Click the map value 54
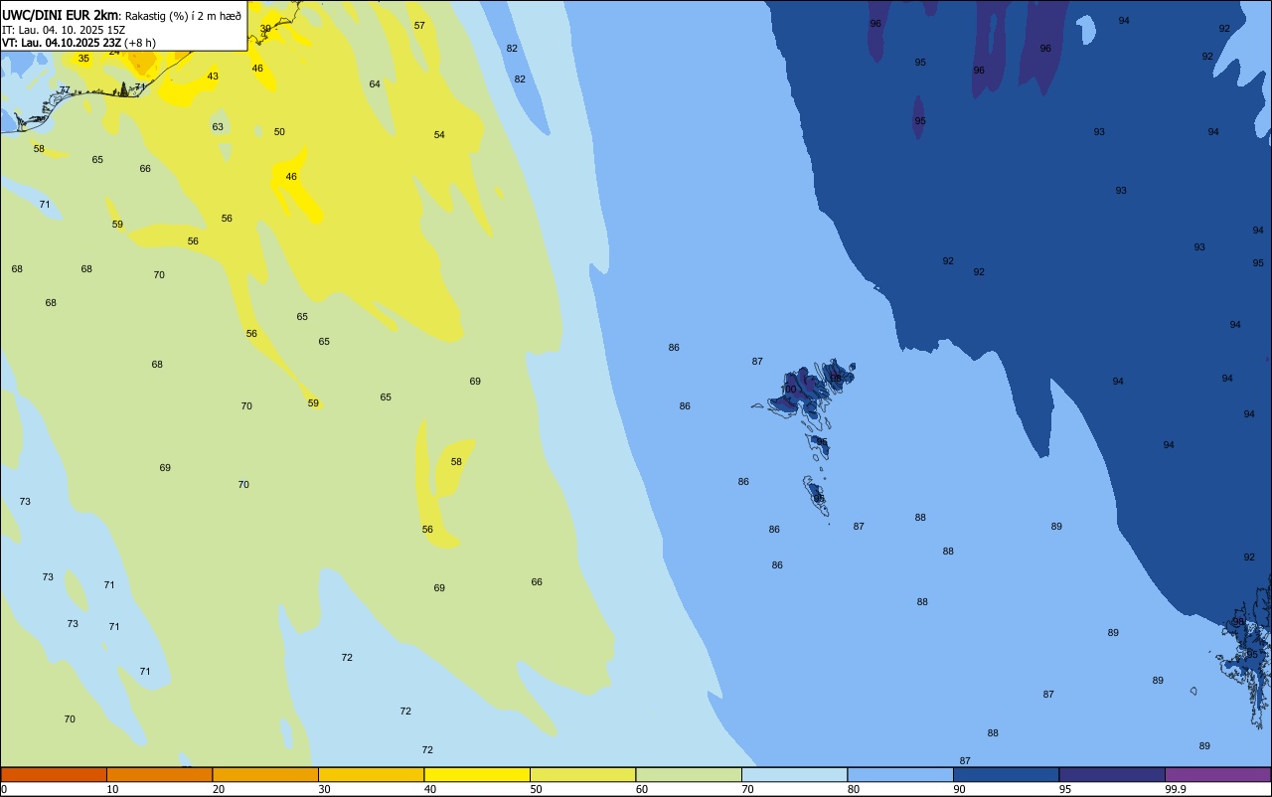Image resolution: width=1272 pixels, height=797 pixels. (439, 135)
